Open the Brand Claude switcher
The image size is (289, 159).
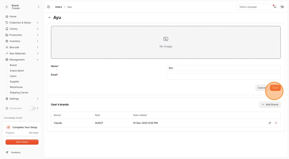point(22,7)
